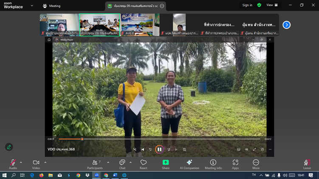Click the Leave meeting button
The height and width of the screenshot is (179, 319).
(307, 165)
